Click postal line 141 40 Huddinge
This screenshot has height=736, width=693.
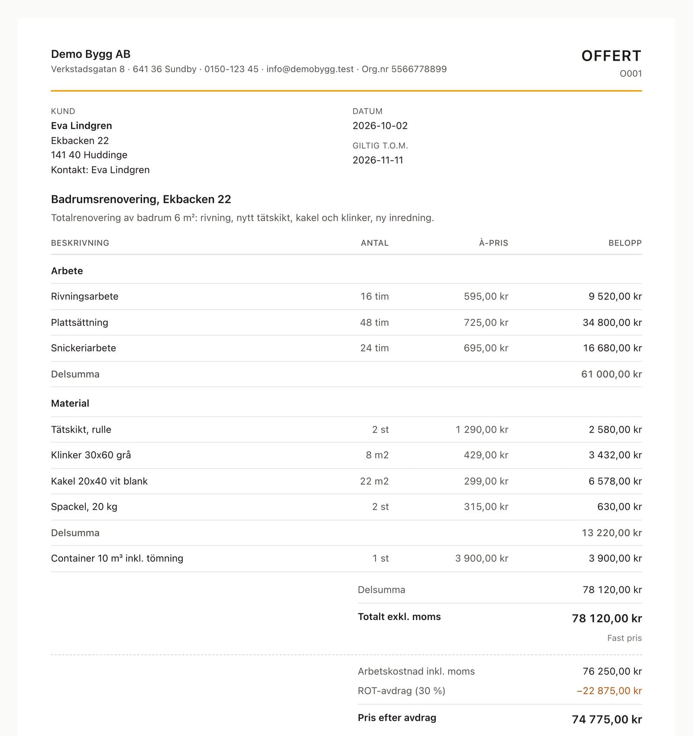(89, 155)
